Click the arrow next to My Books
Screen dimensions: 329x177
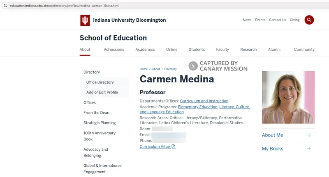[x=309, y=149]
